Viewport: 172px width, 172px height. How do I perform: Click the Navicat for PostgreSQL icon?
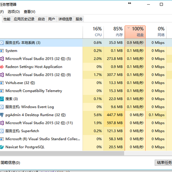[x=2, y=147]
